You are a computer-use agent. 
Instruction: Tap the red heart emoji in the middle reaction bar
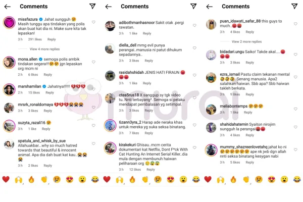tap(107, 179)
